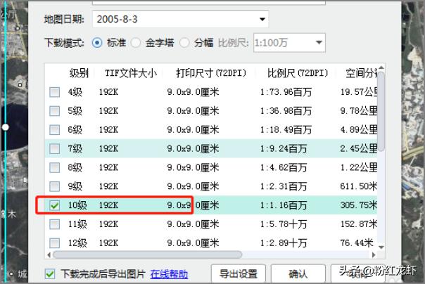The width and height of the screenshot is (425, 284).
Task: Select the 分幅 download mode
Action: click(x=185, y=43)
